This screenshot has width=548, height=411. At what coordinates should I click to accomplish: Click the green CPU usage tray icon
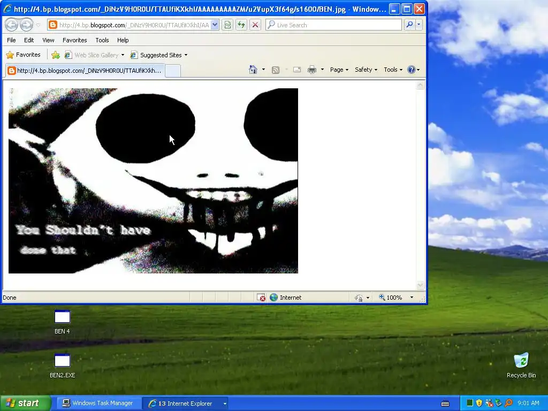coord(470,403)
